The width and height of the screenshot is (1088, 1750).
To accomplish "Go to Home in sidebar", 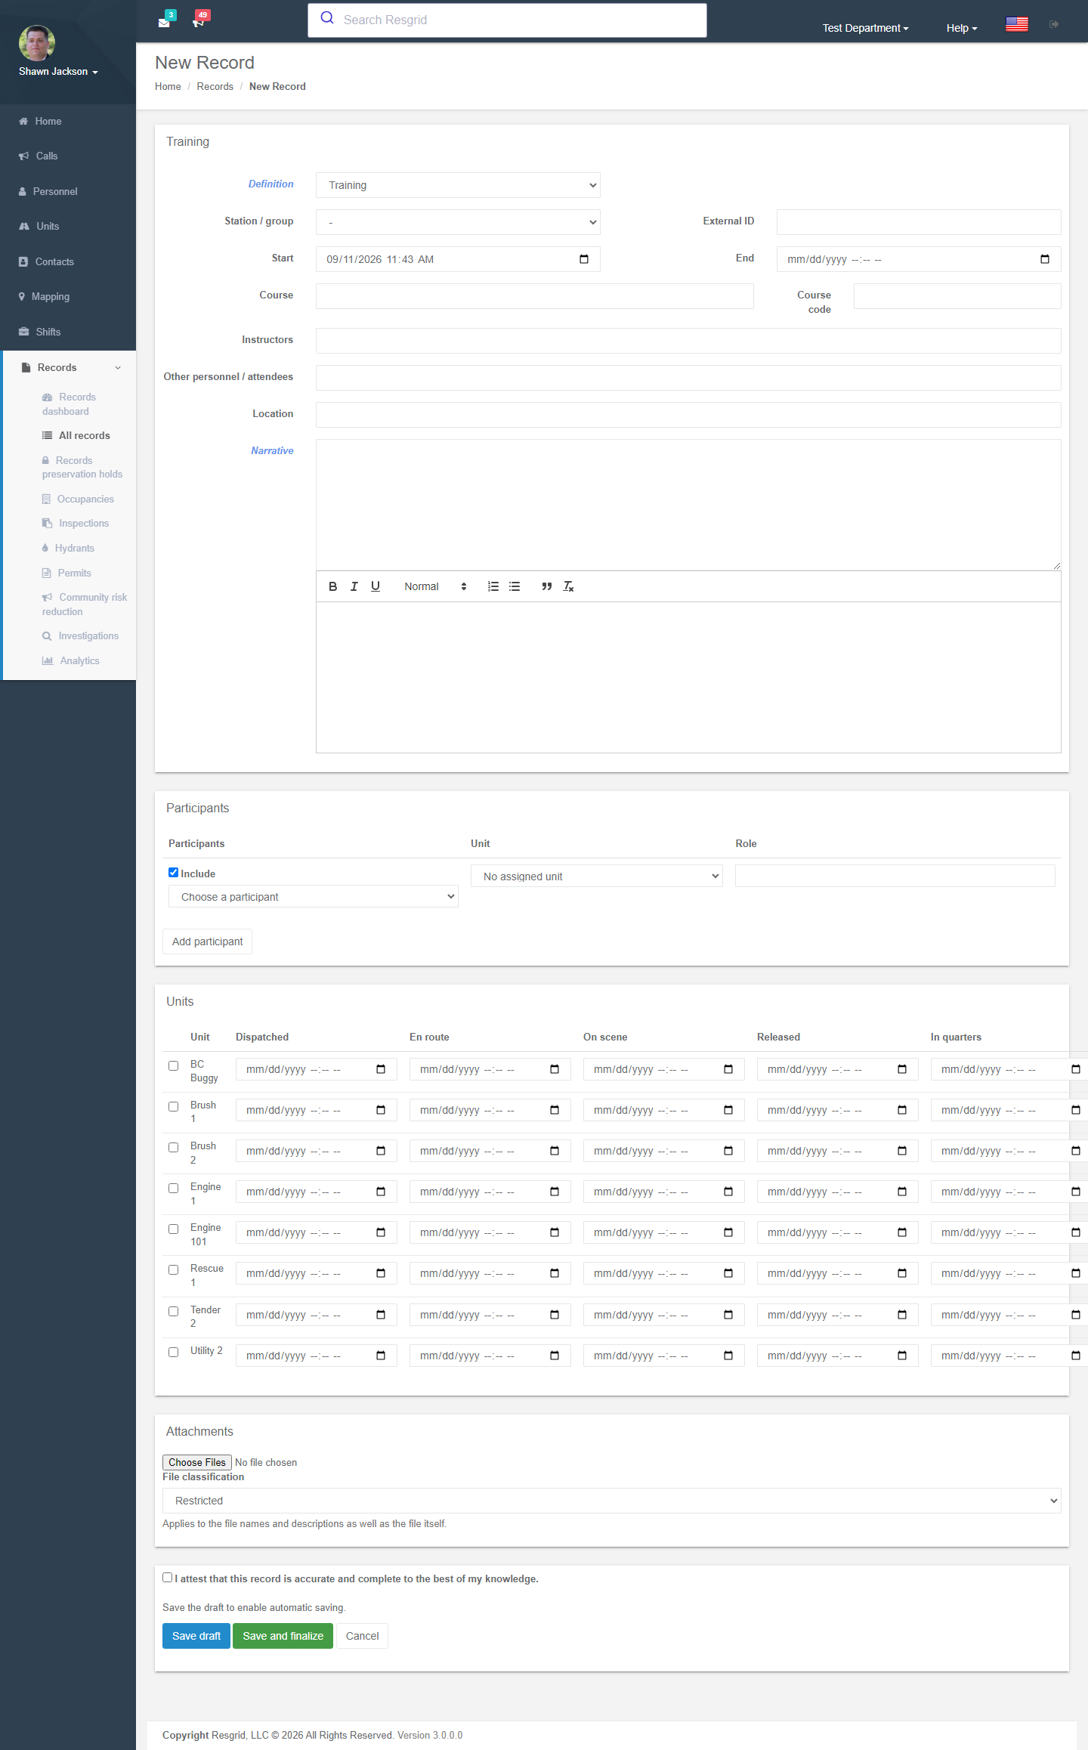I will click(68, 121).
